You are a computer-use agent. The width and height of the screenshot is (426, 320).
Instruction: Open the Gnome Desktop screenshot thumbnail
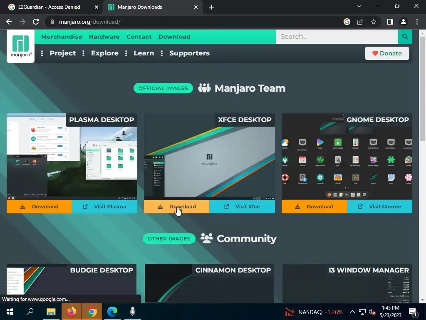pyautogui.click(x=347, y=157)
